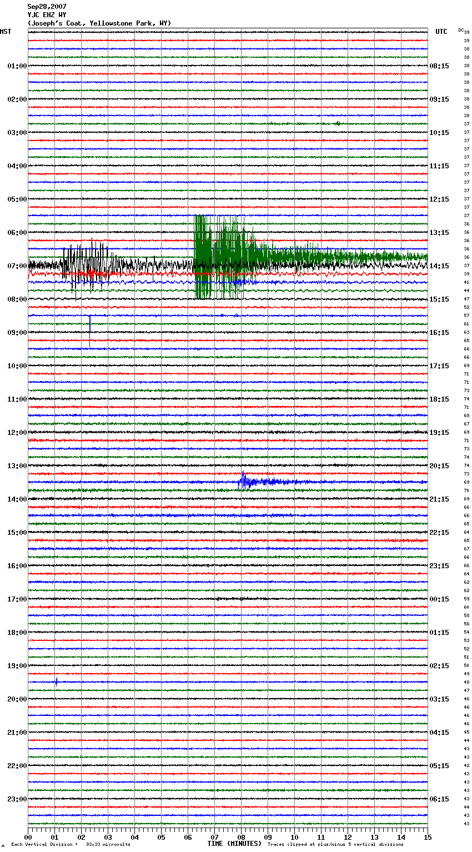This screenshot has height=852, width=472.
Task: Select the 07:00 MST time label
Action: (x=17, y=266)
